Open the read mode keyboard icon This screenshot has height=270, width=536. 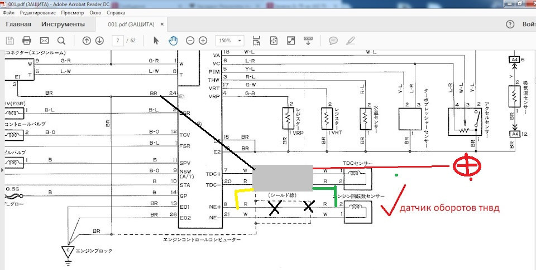(308, 41)
